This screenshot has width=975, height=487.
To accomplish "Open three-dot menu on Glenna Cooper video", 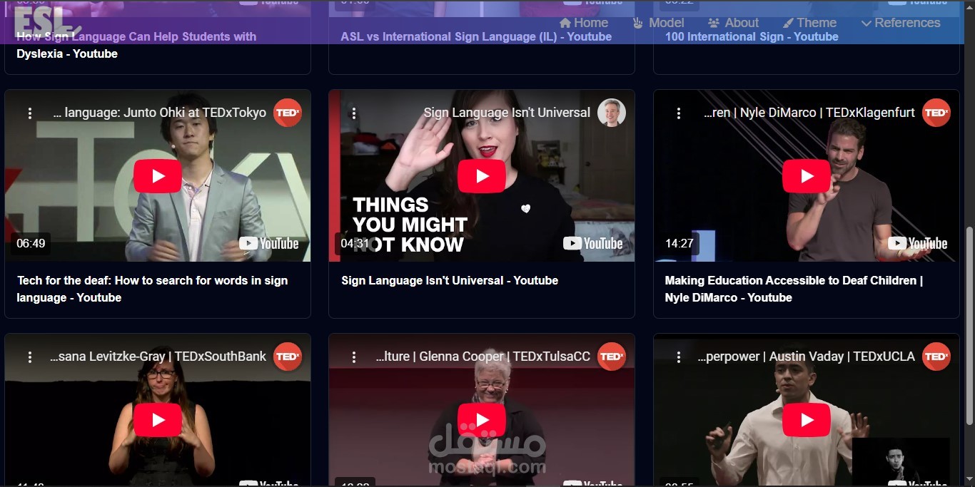I will pyautogui.click(x=354, y=357).
